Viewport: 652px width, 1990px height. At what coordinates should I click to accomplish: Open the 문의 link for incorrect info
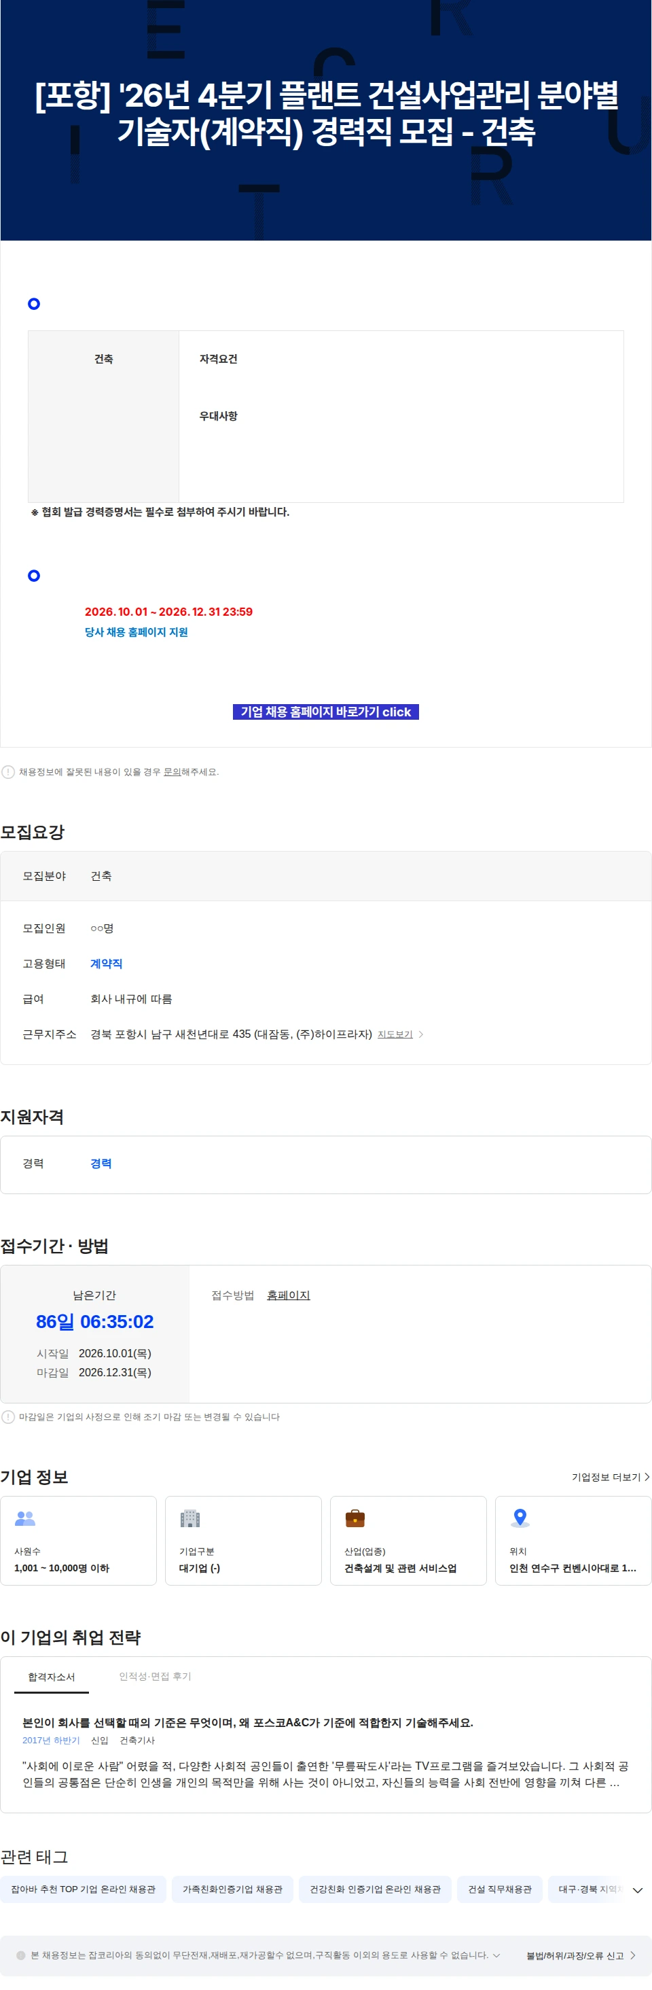(172, 772)
